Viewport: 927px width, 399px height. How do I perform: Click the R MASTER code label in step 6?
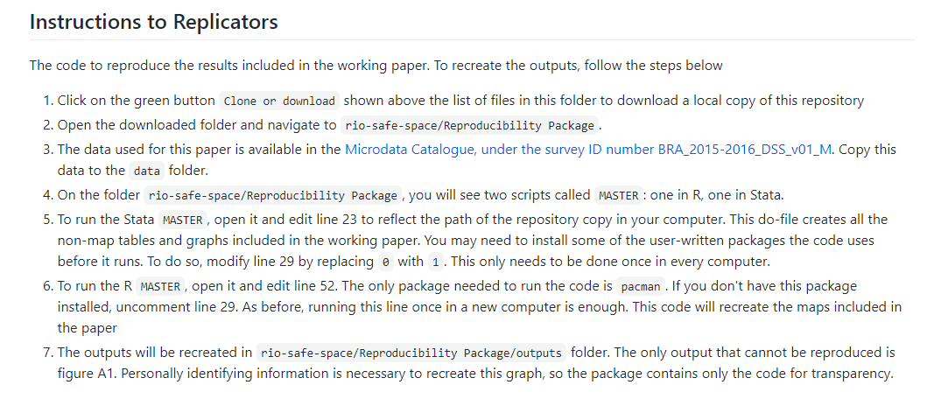tap(160, 287)
